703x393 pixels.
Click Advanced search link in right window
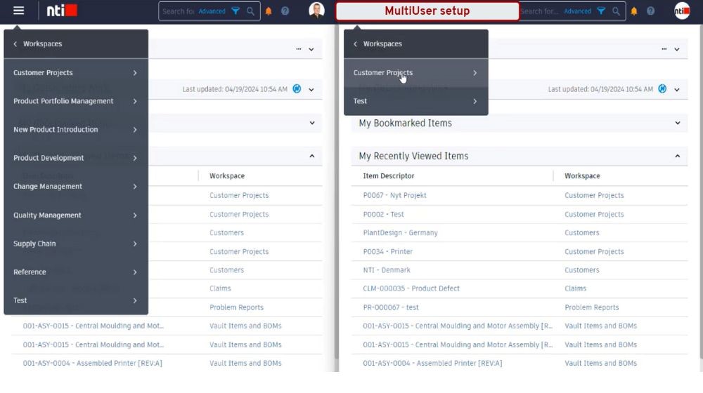click(577, 11)
